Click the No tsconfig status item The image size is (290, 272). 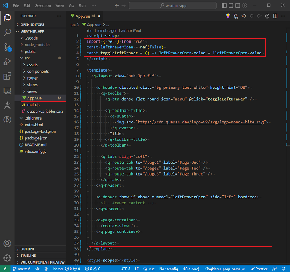point(169,269)
